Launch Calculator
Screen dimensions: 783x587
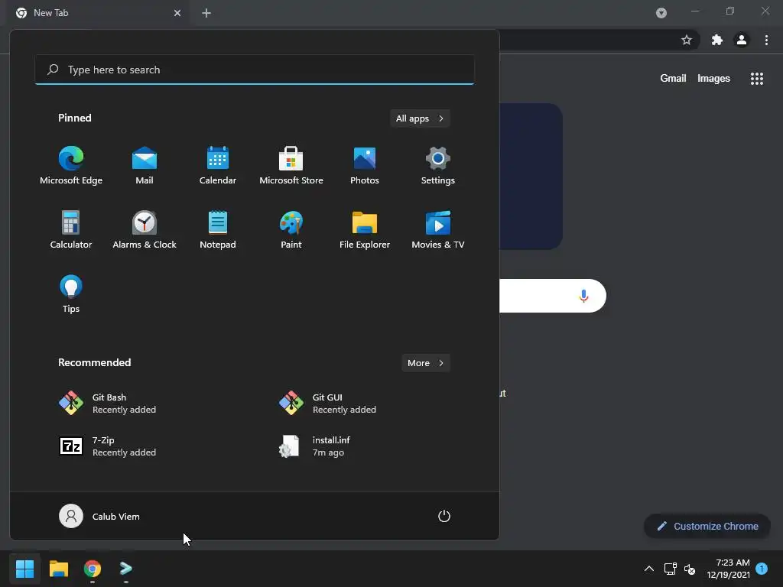[71, 229]
